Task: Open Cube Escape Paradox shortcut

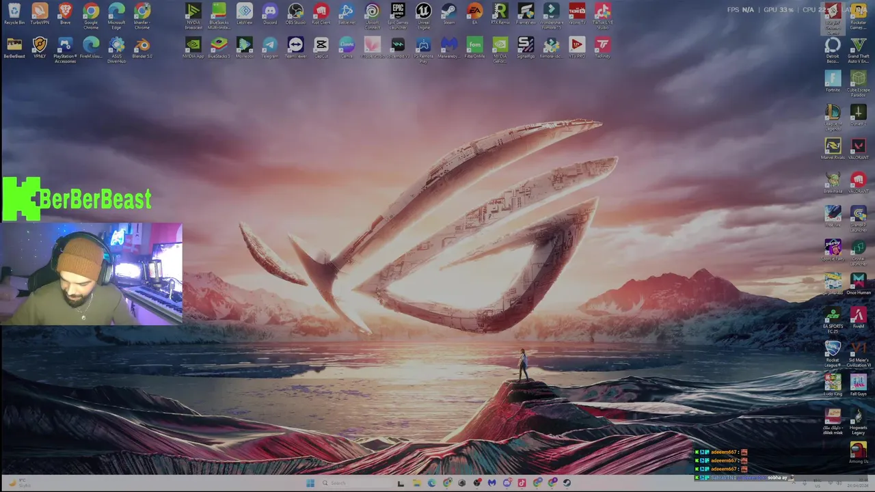Action: pos(858,84)
